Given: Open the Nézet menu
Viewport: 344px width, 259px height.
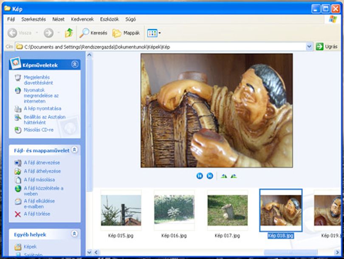Looking at the screenshot, I should click(58, 19).
